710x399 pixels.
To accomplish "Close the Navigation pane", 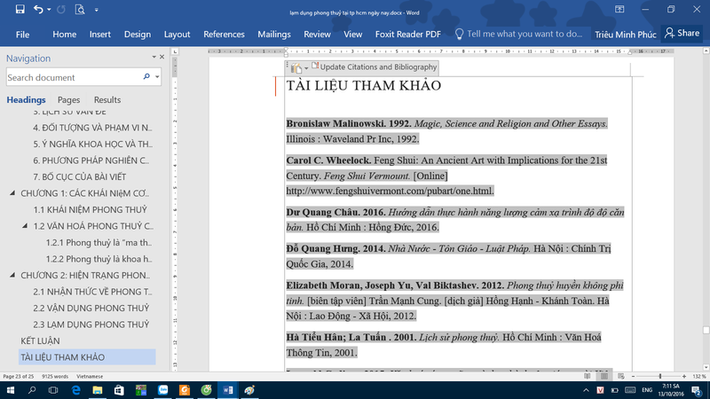I will pyautogui.click(x=162, y=57).
